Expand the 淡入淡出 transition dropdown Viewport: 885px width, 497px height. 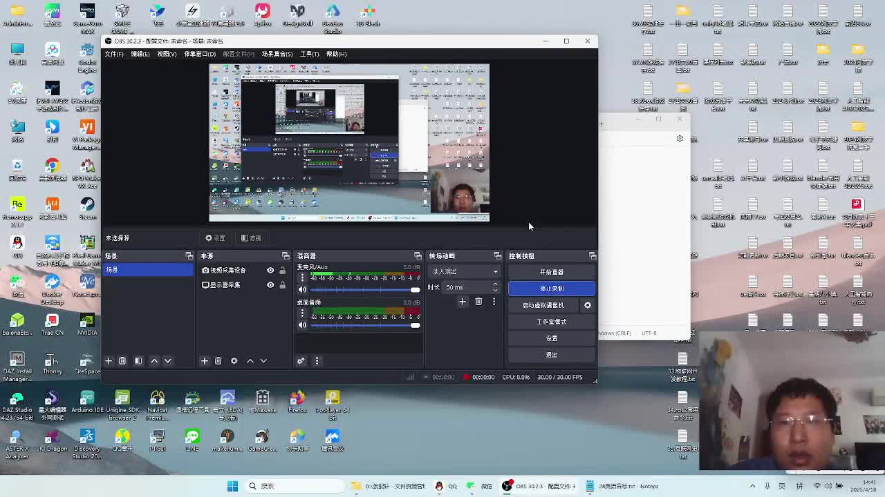point(464,272)
